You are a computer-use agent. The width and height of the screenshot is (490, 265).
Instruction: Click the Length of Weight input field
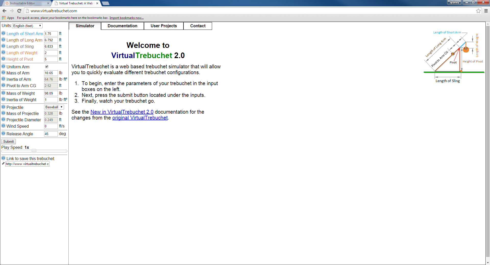point(51,53)
